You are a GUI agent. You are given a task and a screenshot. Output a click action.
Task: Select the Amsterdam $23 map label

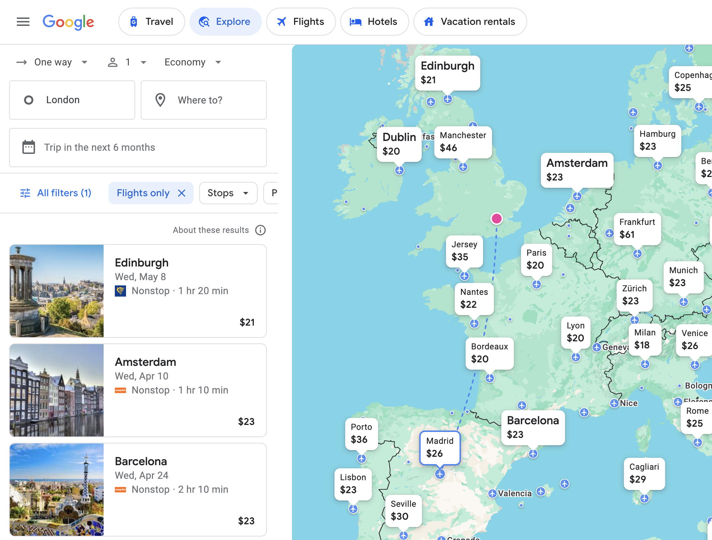(577, 170)
